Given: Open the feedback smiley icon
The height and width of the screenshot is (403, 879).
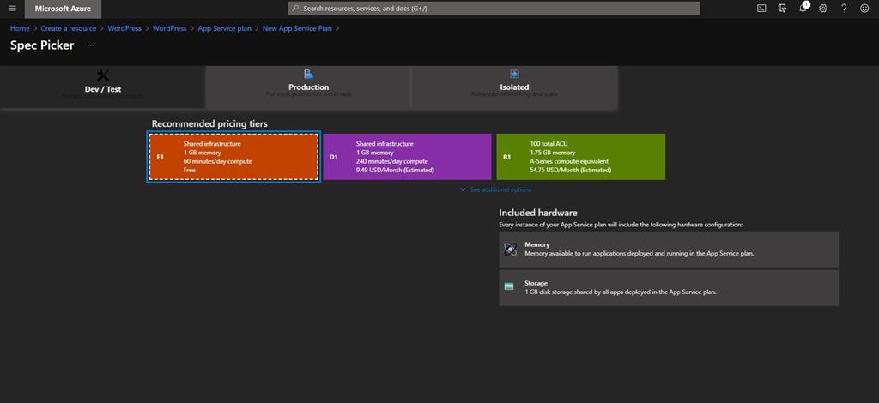Looking at the screenshot, I should click(x=864, y=9).
